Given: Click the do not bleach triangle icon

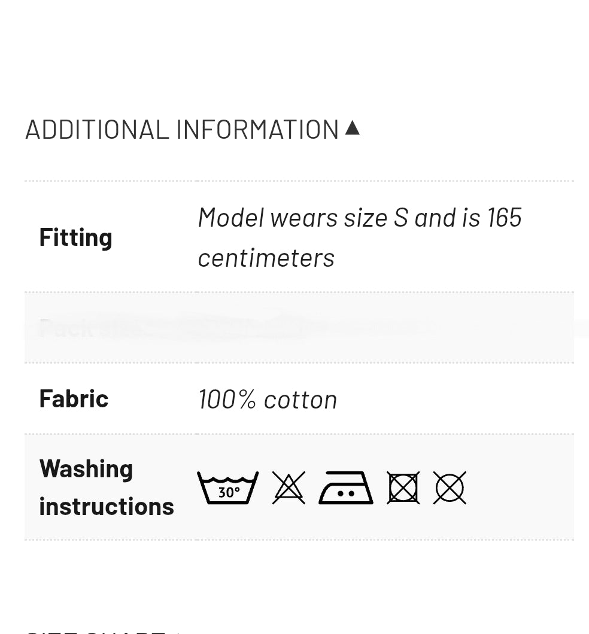Looking at the screenshot, I should 289,487.
